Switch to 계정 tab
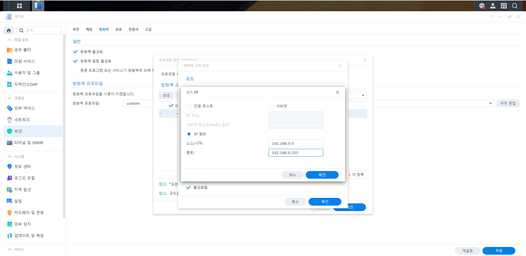The width and height of the screenshot is (526, 256). point(89,30)
